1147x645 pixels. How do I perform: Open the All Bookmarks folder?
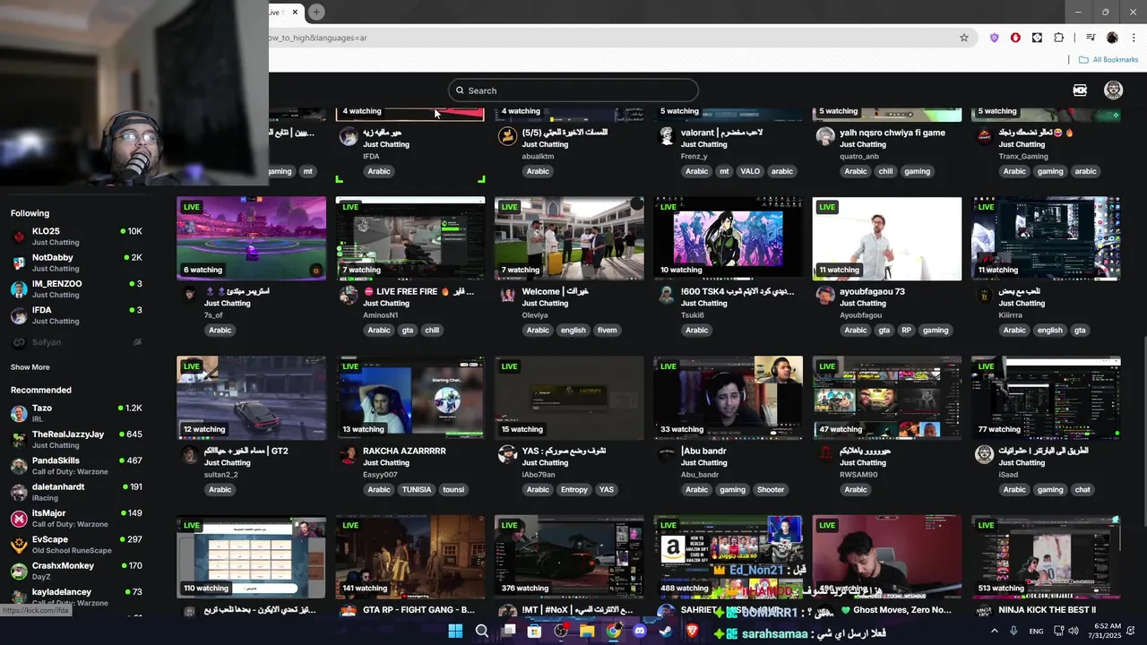coord(1108,60)
